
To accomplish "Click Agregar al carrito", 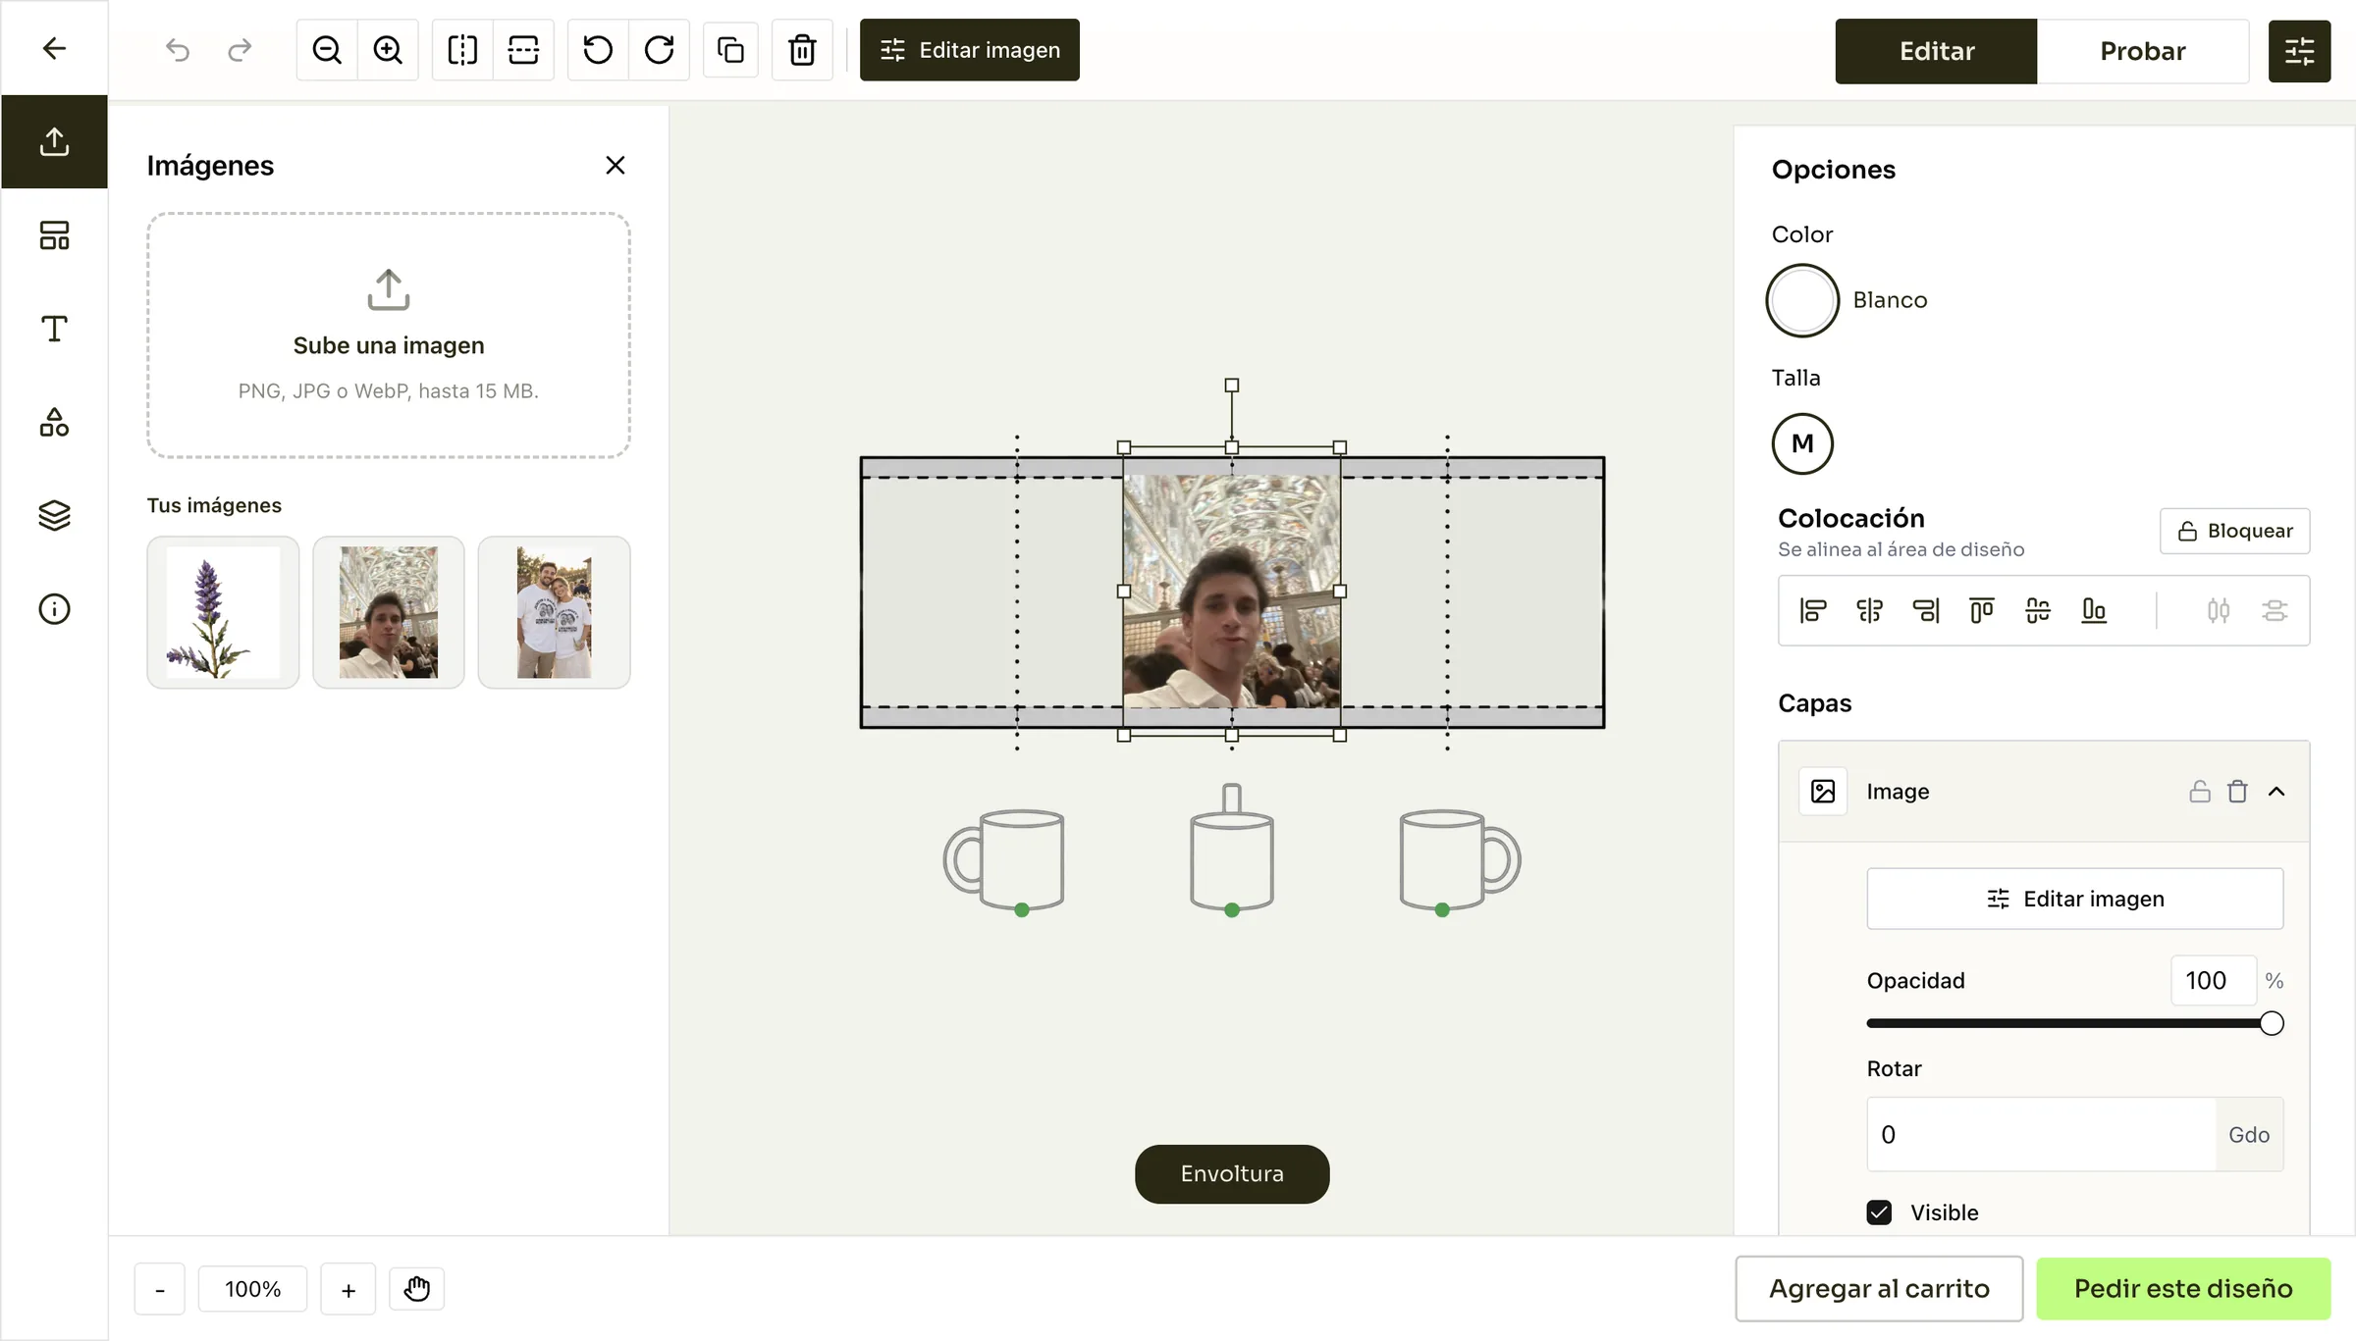I will (1879, 1288).
